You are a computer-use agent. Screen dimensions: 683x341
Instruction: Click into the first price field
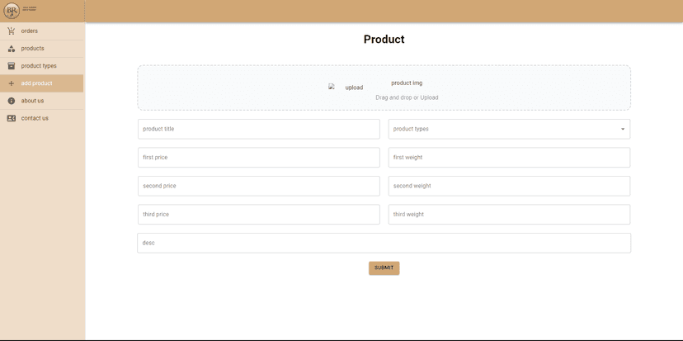click(x=258, y=157)
